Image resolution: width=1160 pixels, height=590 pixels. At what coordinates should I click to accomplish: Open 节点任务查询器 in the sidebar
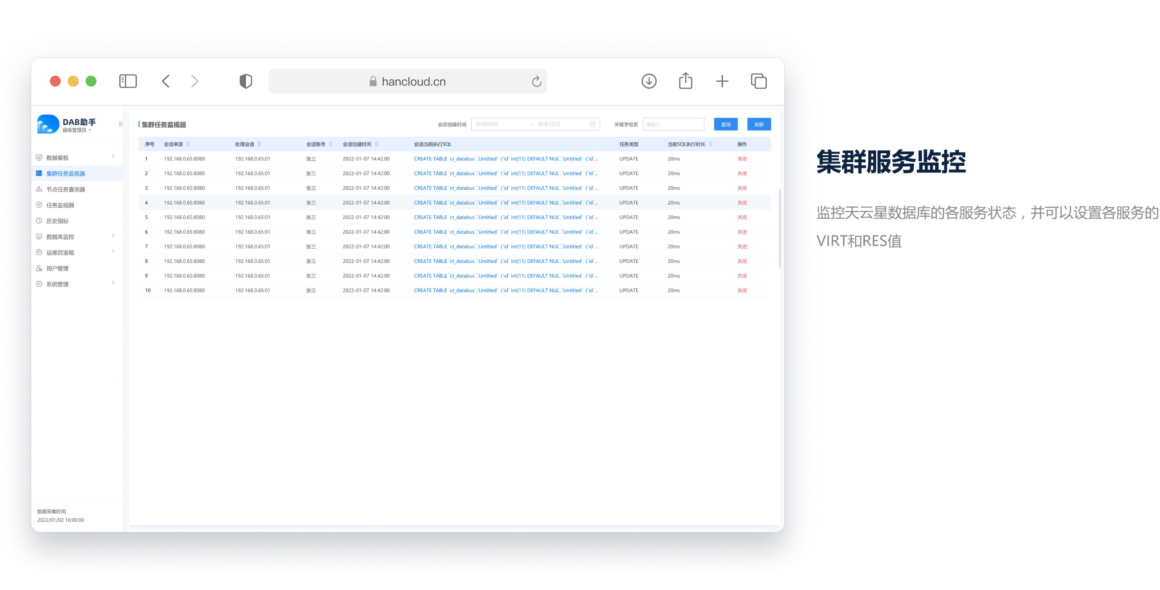point(66,189)
